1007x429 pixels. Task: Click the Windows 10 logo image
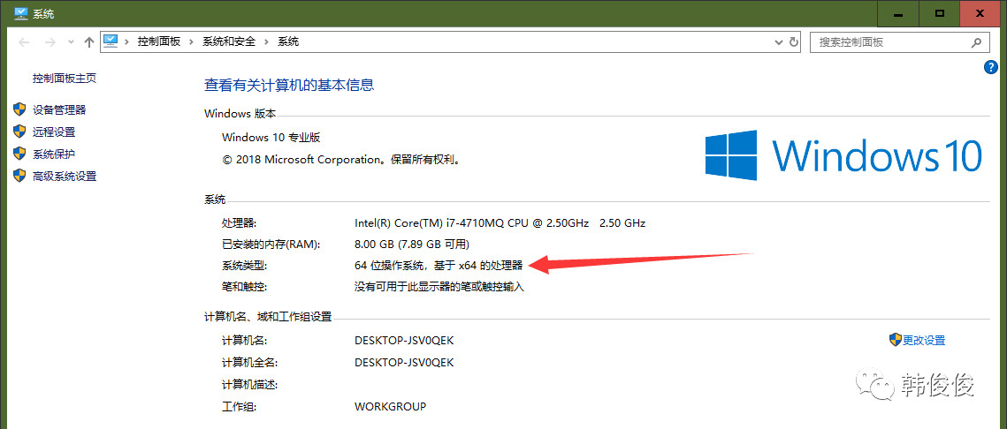[843, 156]
